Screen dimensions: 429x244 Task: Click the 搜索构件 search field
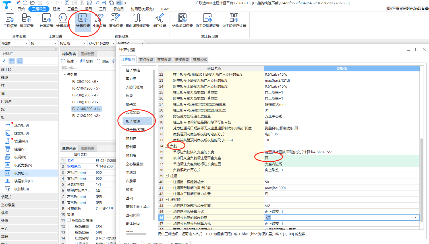point(87,68)
